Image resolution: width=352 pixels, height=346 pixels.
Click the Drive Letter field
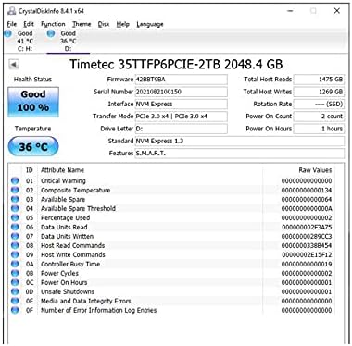(181, 129)
